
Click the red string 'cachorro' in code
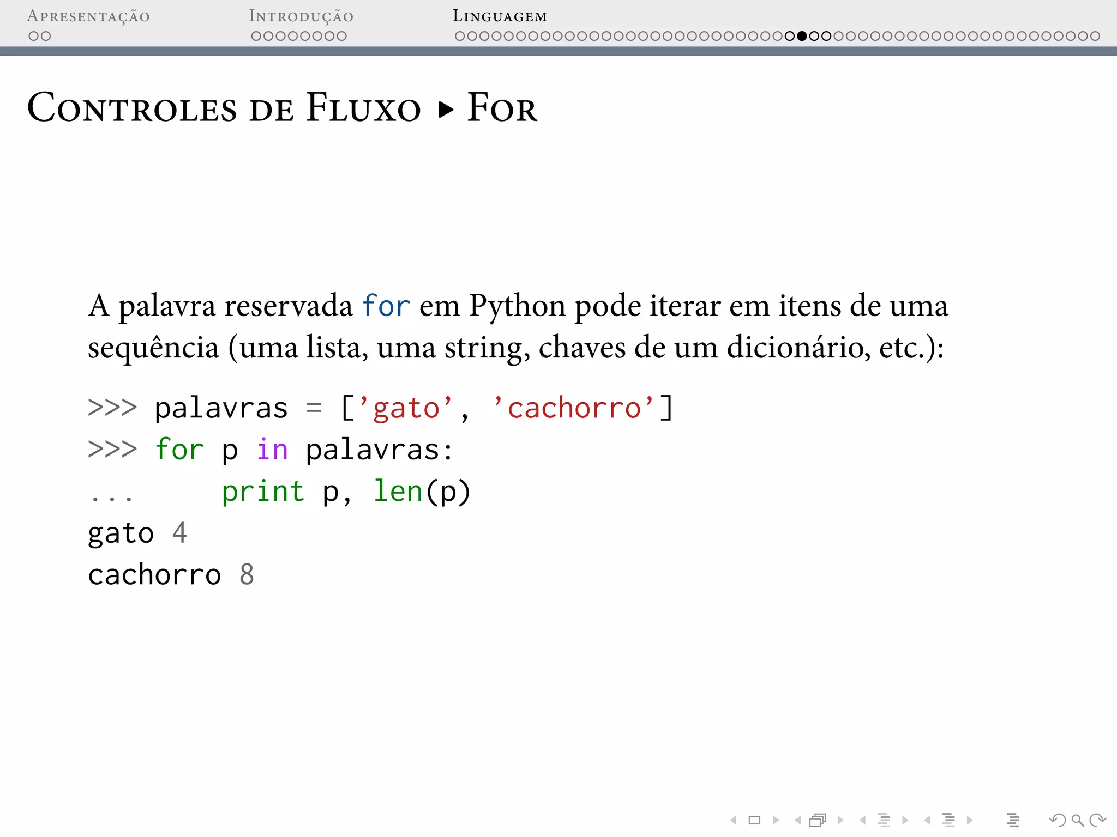[574, 408]
